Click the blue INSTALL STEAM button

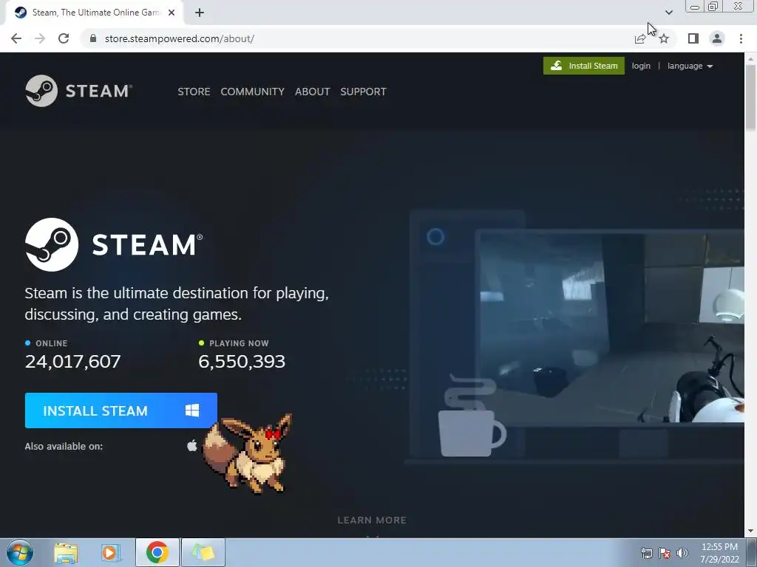click(x=120, y=410)
